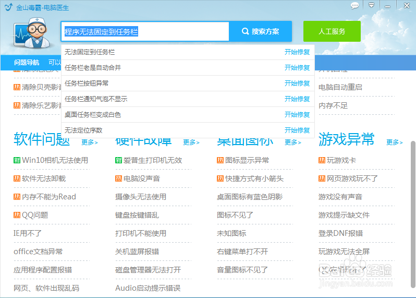
Task: Start repair for 桌面任务栏变成白色
Action: (x=297, y=115)
